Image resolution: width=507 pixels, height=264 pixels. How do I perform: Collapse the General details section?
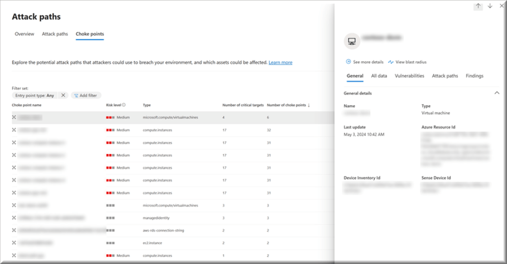[497, 93]
